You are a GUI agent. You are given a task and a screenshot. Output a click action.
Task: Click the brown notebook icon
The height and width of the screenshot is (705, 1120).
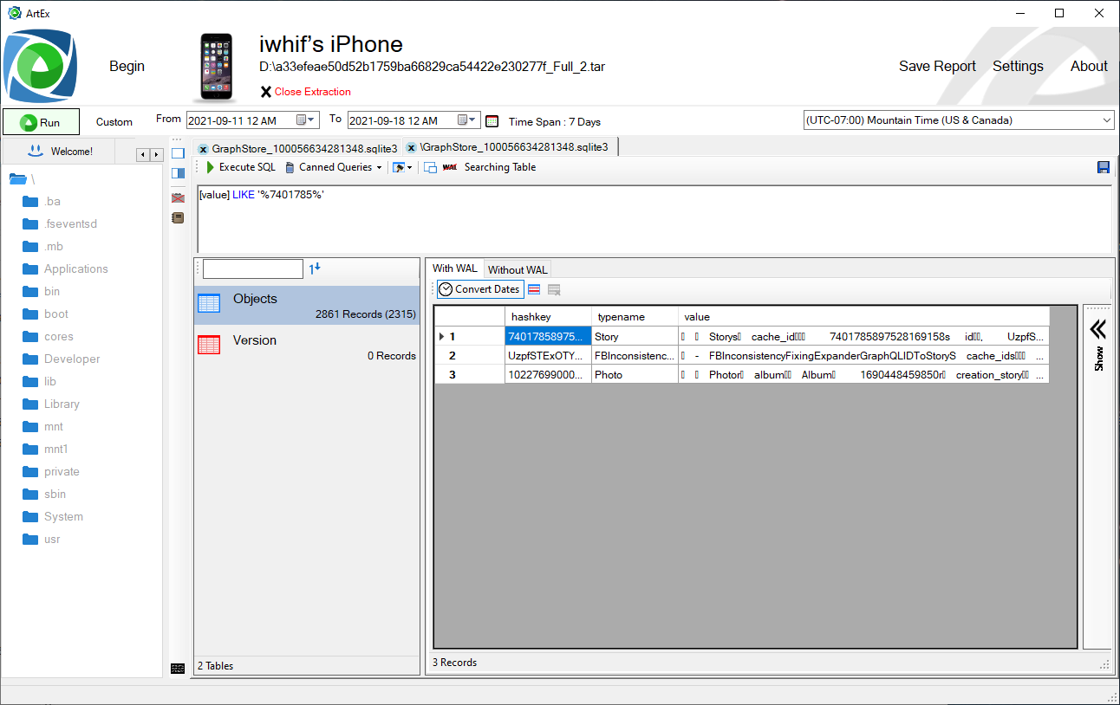click(178, 217)
